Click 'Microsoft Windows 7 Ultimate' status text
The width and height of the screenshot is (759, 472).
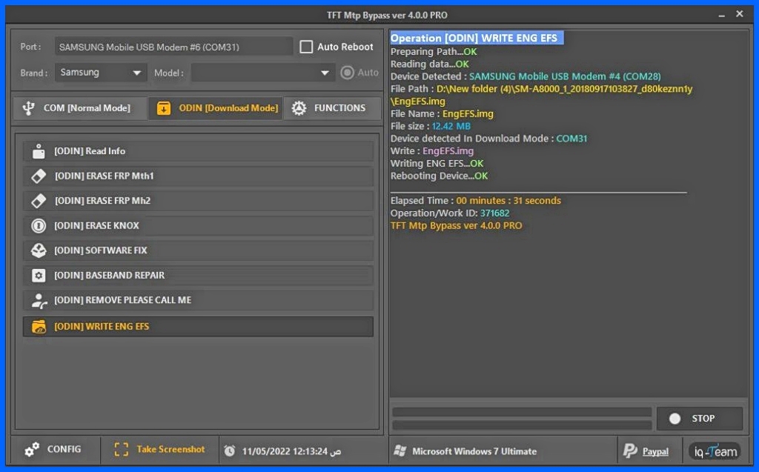click(x=474, y=451)
